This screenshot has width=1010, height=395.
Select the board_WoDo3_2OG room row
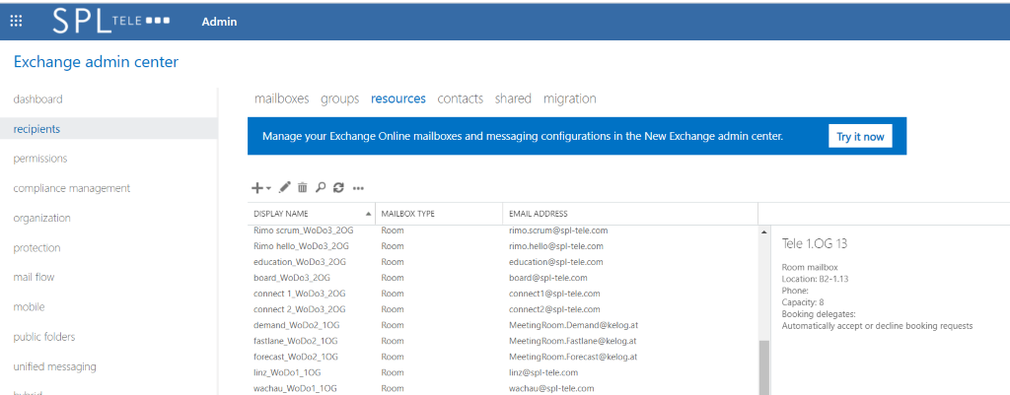point(504,277)
